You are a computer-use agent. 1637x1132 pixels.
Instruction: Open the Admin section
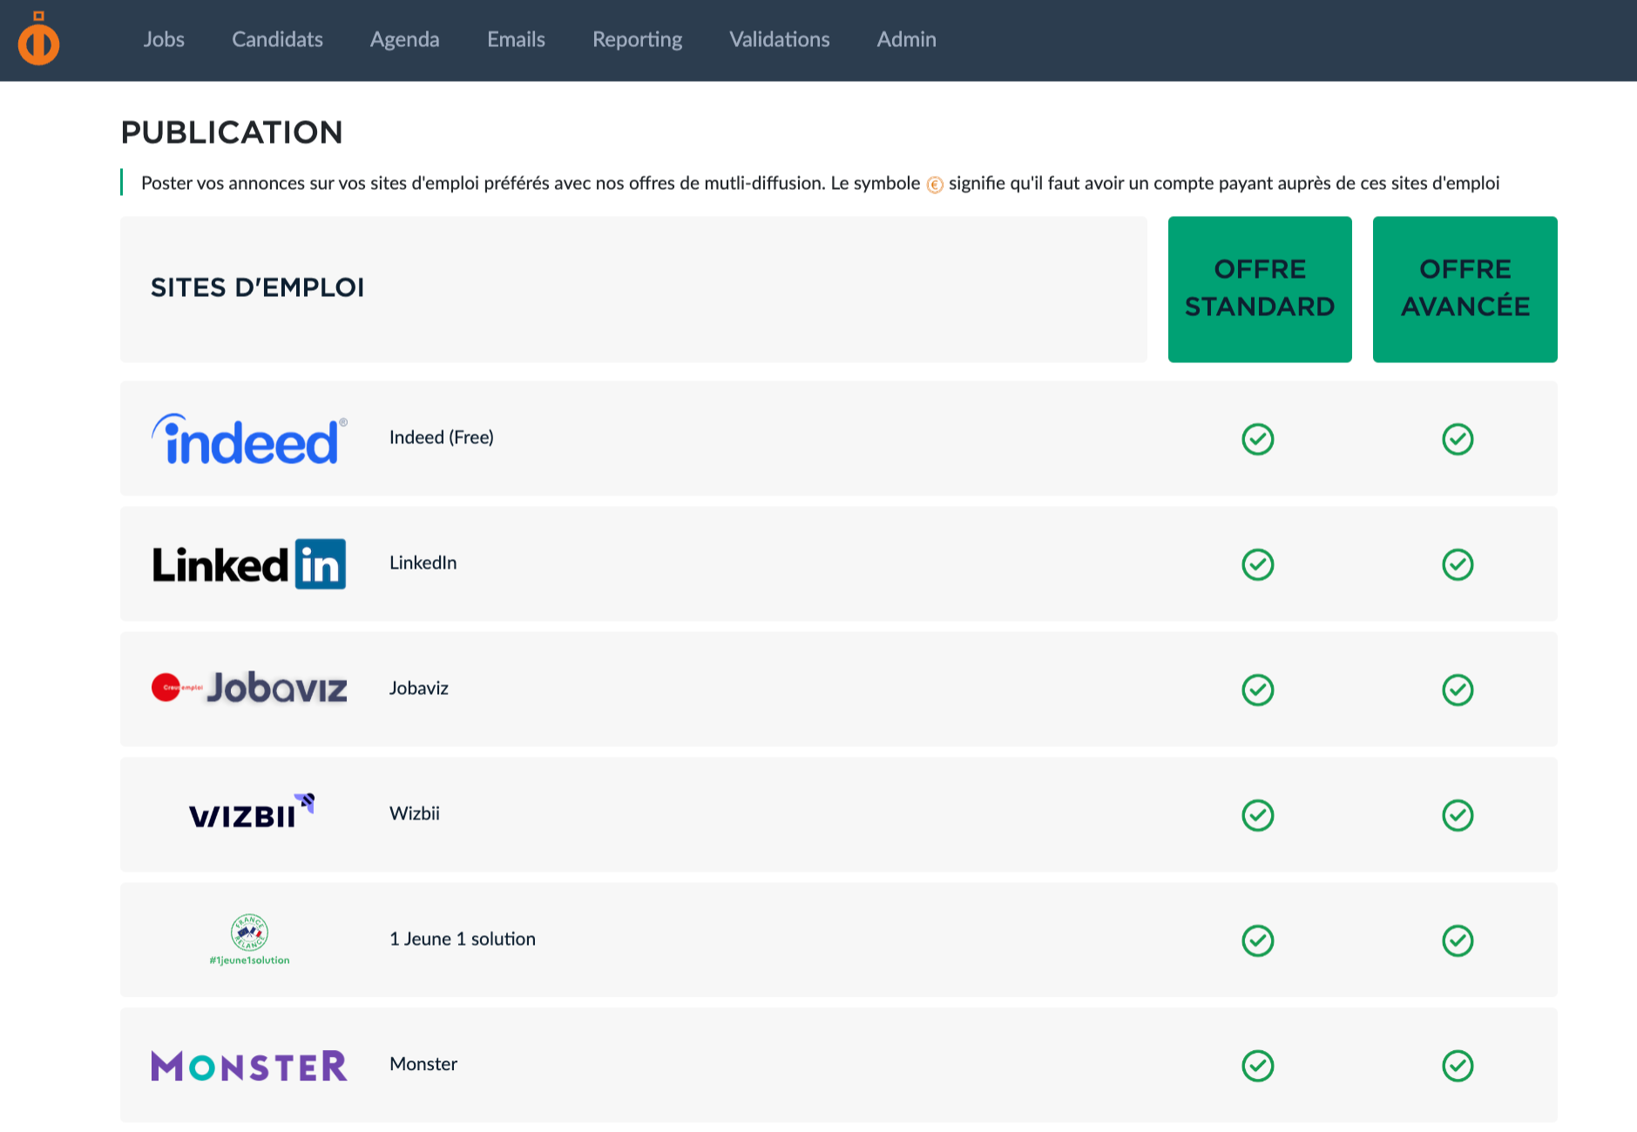907,39
